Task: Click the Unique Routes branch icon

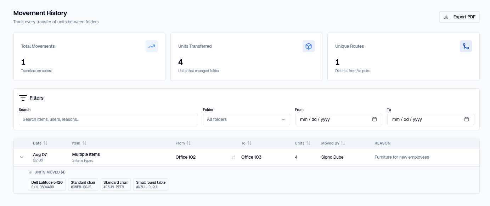Action: 466,46
